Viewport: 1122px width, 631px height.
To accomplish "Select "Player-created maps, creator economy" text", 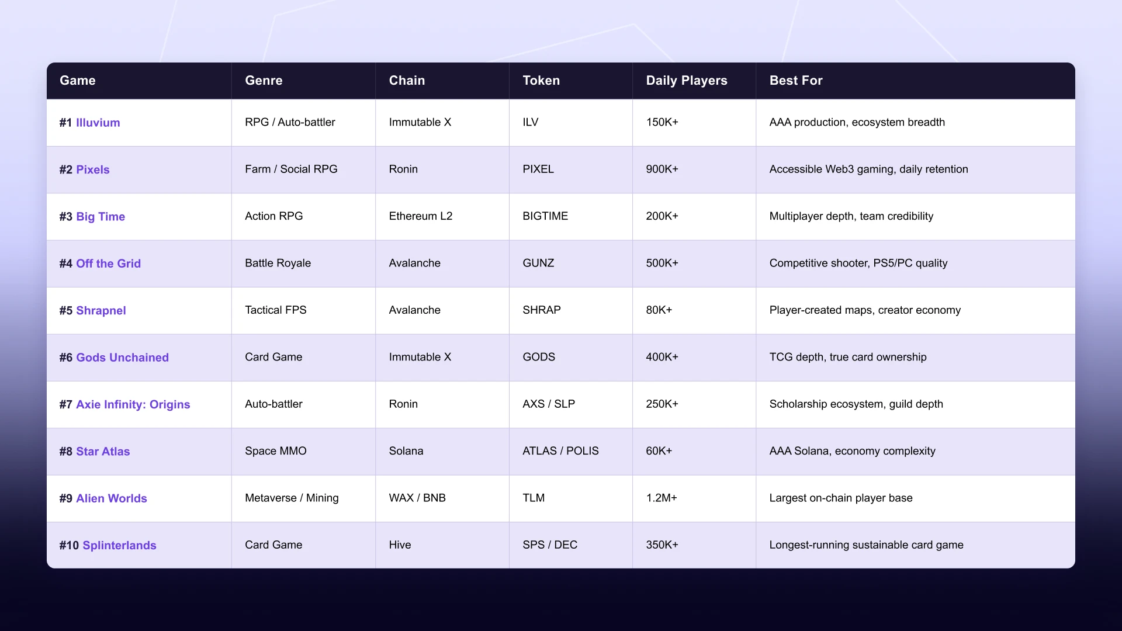I will coord(865,310).
